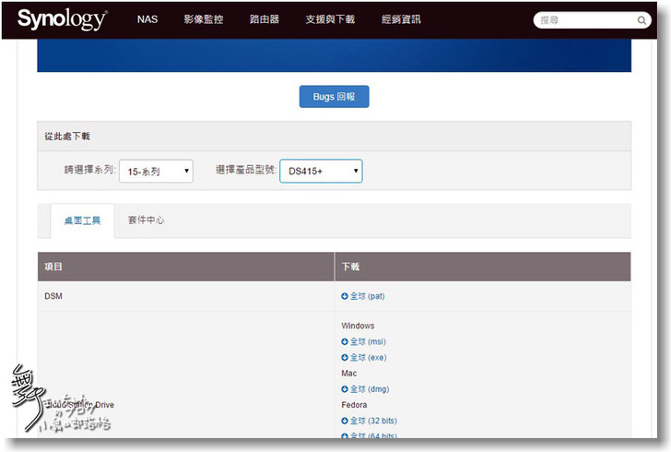Expand the DS415+ product model dropdown

click(321, 171)
